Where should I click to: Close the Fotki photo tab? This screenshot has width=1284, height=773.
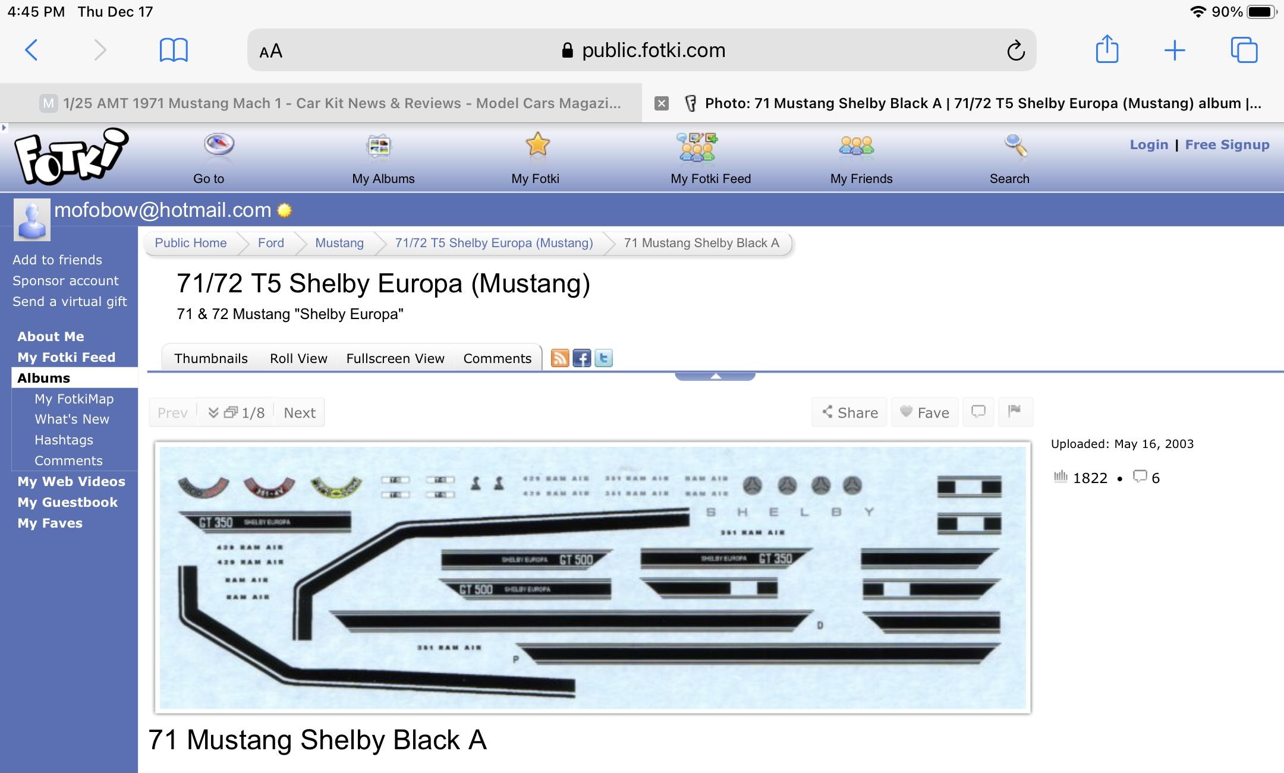click(x=662, y=103)
